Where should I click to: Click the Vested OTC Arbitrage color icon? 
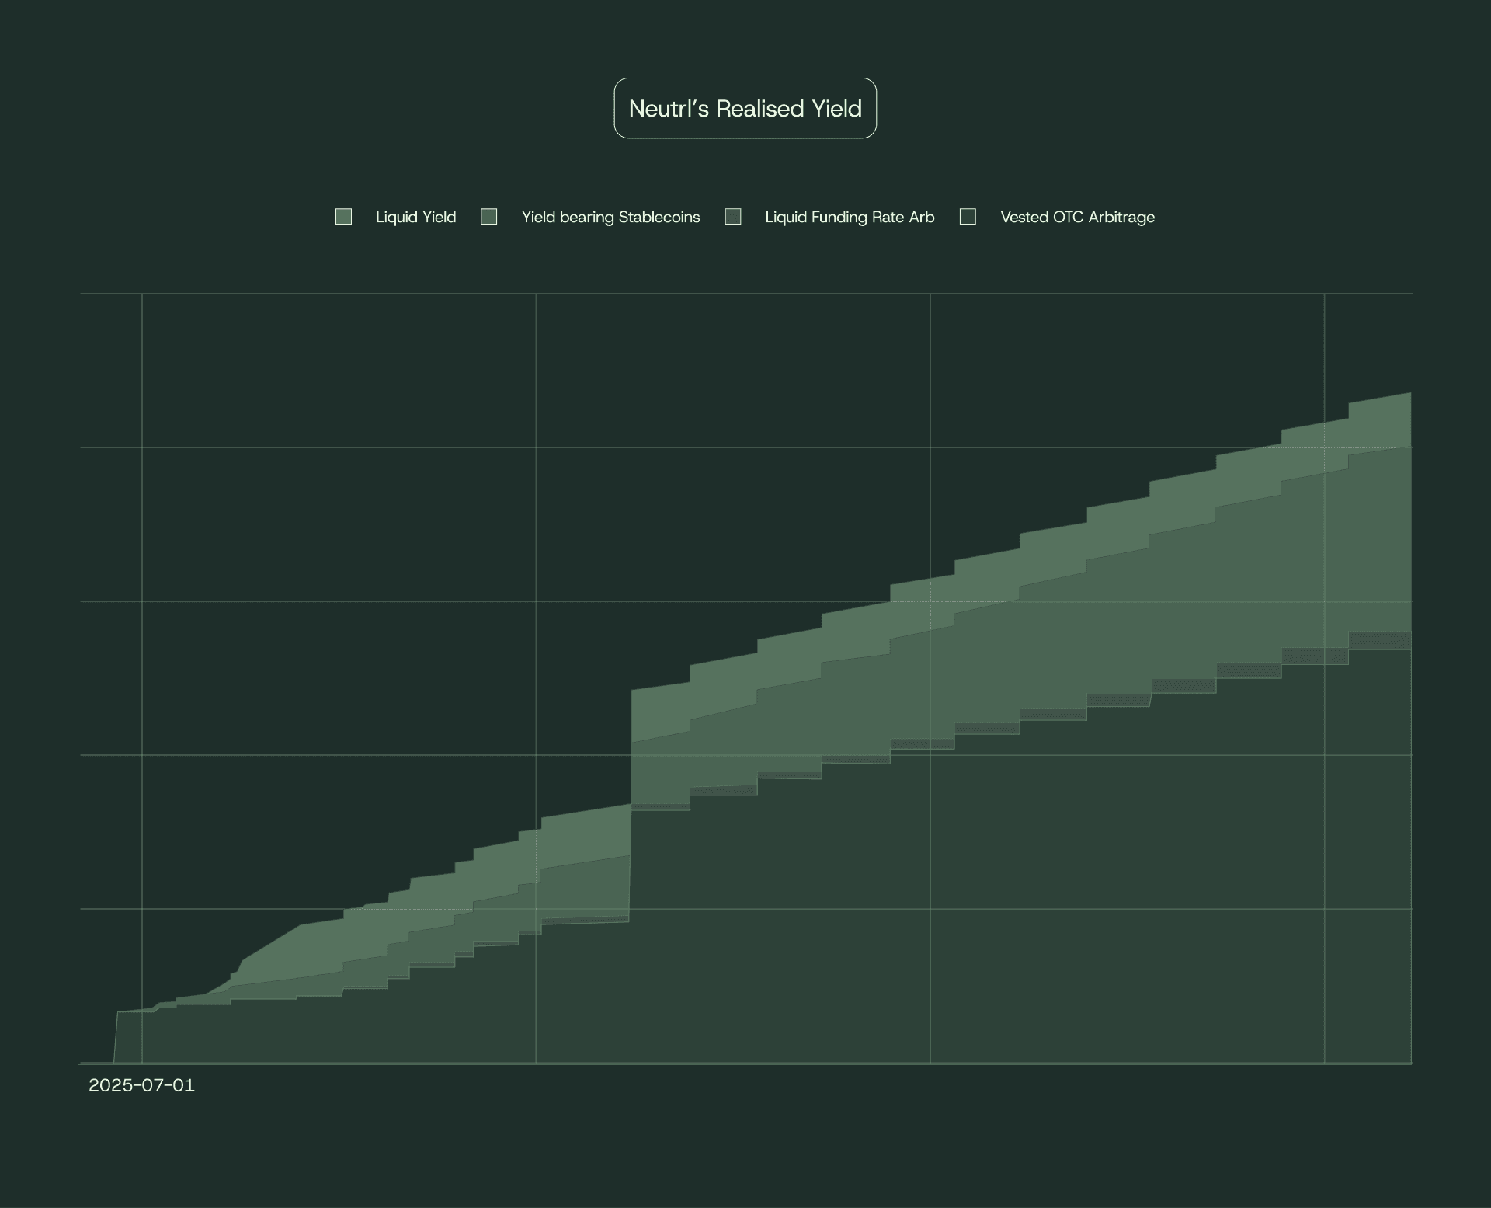(968, 216)
